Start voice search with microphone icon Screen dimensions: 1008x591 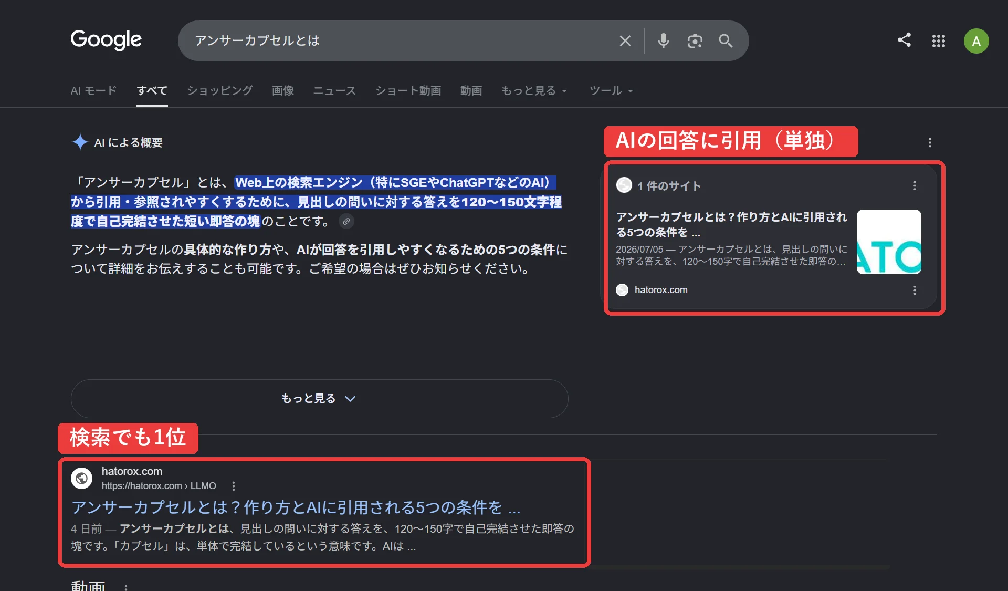pyautogui.click(x=664, y=40)
